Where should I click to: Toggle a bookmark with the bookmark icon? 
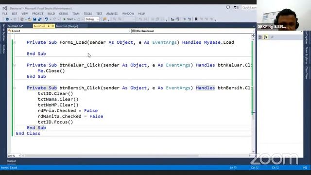click(x=196, y=19)
